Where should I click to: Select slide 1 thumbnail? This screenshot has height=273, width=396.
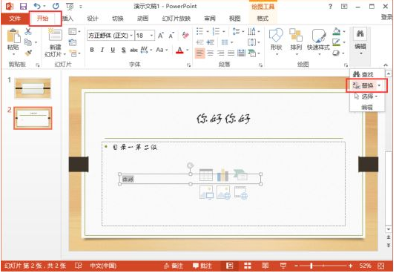tap(33, 88)
